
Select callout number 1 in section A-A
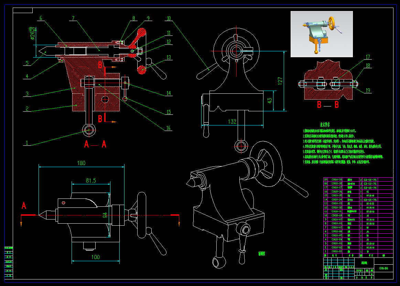click(27, 143)
